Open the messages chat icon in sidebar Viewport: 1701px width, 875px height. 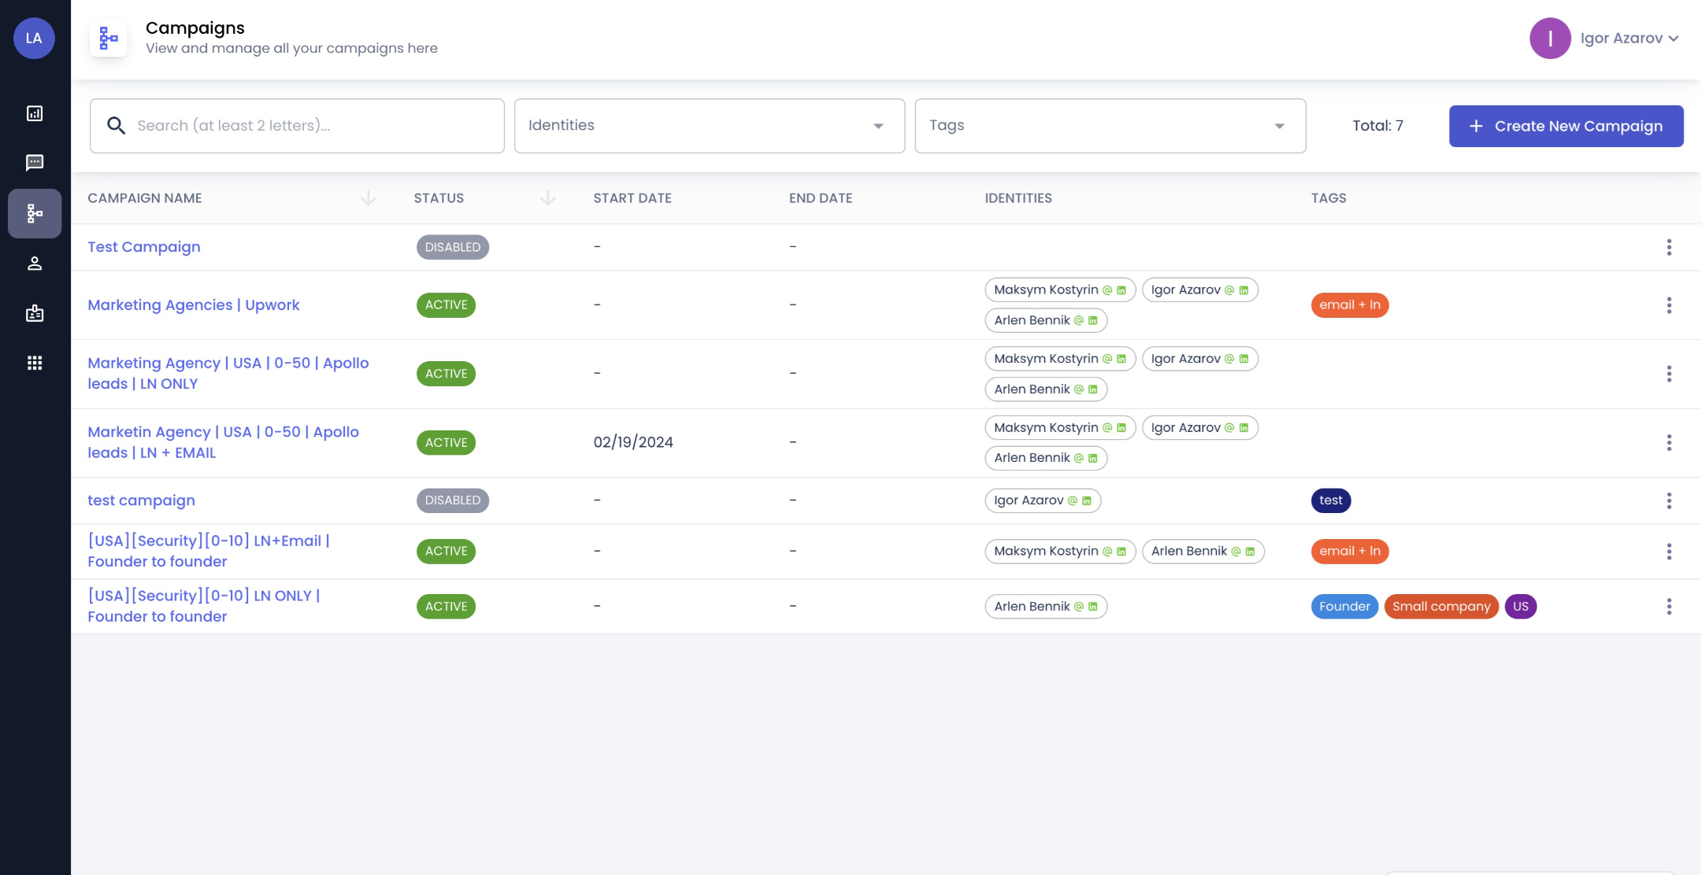point(35,163)
